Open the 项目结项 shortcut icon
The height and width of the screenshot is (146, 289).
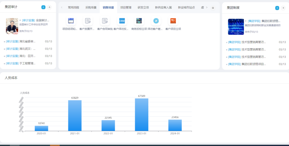[71, 21]
